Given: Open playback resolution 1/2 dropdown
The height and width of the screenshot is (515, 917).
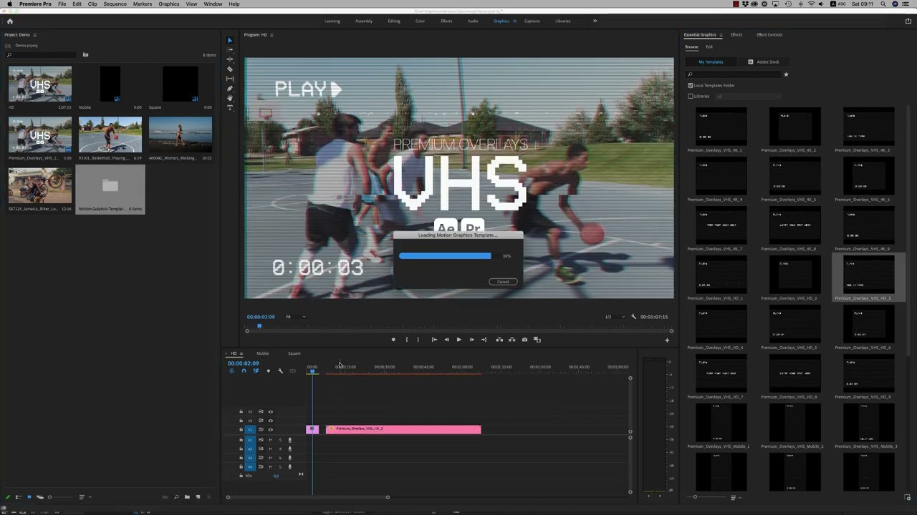Looking at the screenshot, I should (x=614, y=317).
